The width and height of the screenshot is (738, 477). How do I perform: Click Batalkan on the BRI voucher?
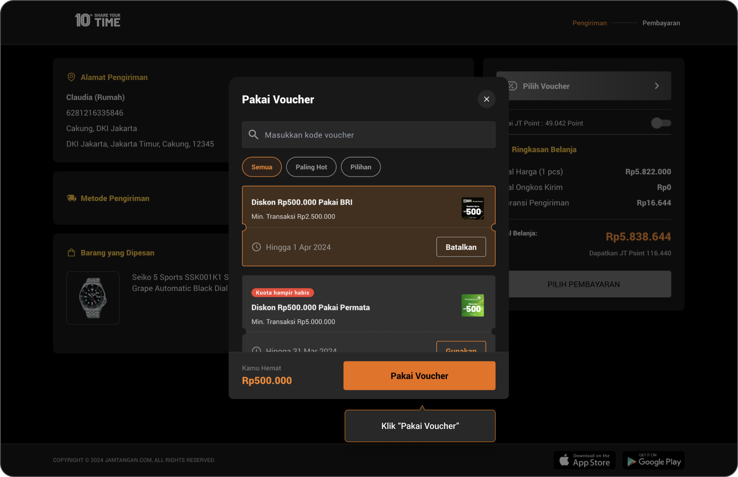461,247
